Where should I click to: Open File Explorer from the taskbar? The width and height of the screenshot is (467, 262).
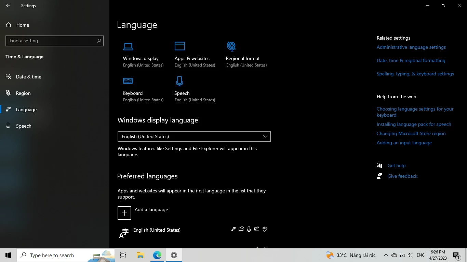point(140,255)
